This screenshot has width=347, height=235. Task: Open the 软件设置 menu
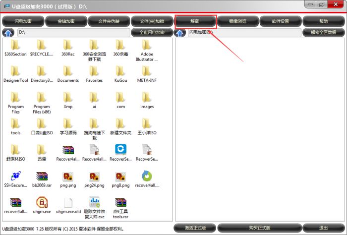pos(281,21)
